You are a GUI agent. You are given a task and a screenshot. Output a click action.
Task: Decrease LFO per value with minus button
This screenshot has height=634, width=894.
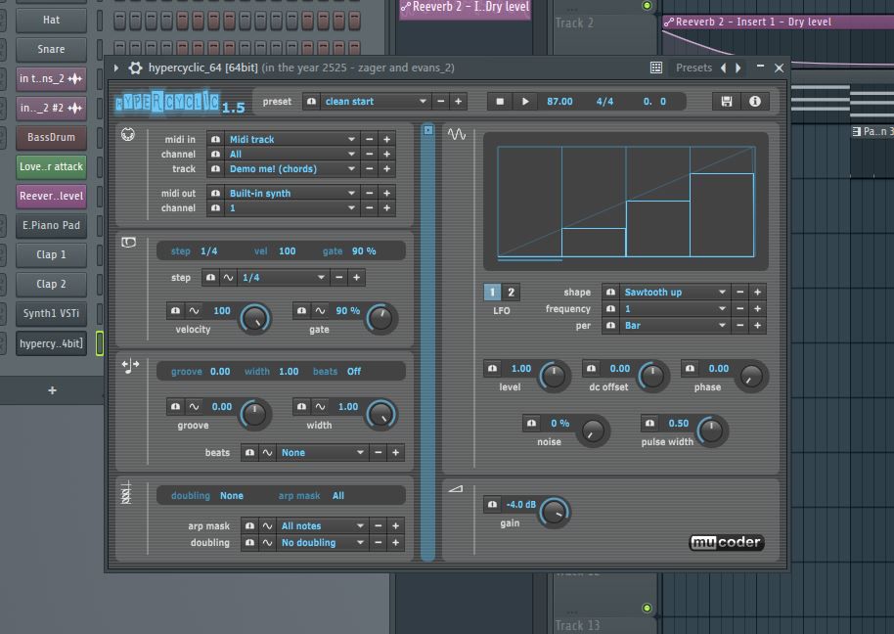tap(740, 326)
